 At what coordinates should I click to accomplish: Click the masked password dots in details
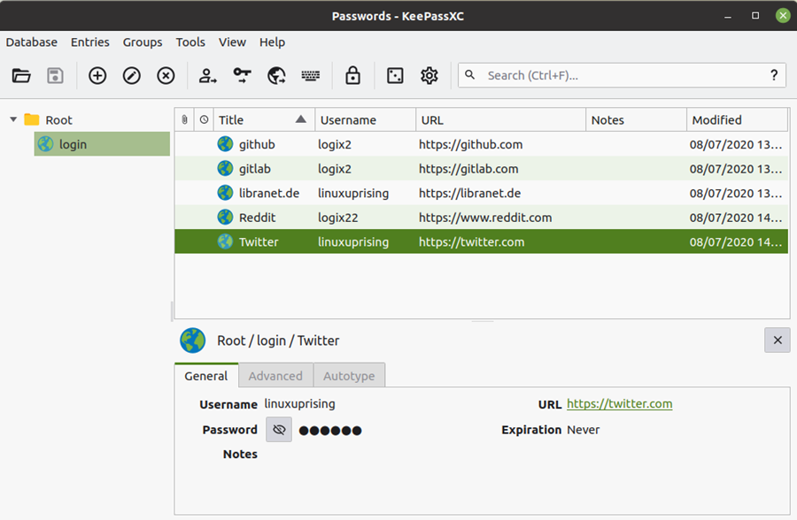coord(330,431)
